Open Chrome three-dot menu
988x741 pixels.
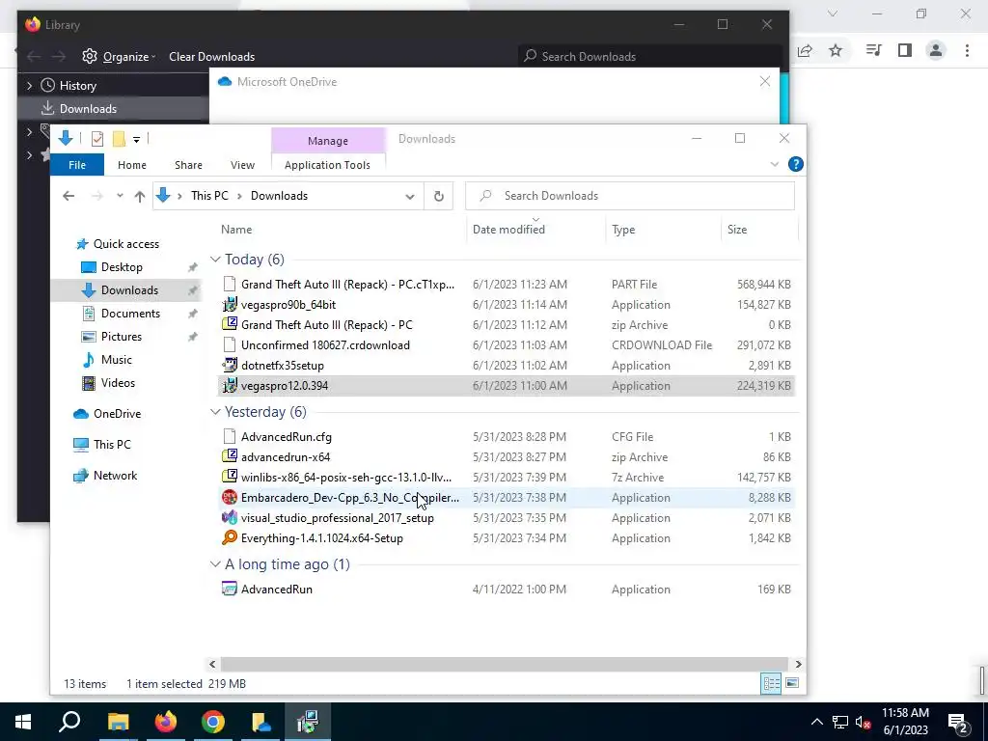(967, 50)
